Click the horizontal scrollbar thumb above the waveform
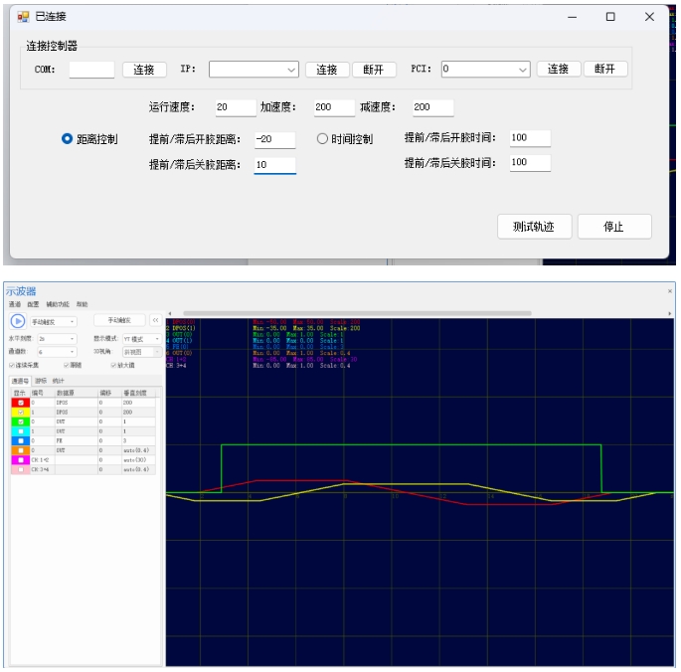The width and height of the screenshot is (681, 672). click(x=357, y=313)
